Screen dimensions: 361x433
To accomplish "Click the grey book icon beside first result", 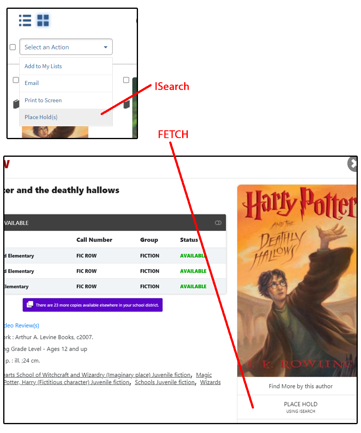I will [16, 104].
